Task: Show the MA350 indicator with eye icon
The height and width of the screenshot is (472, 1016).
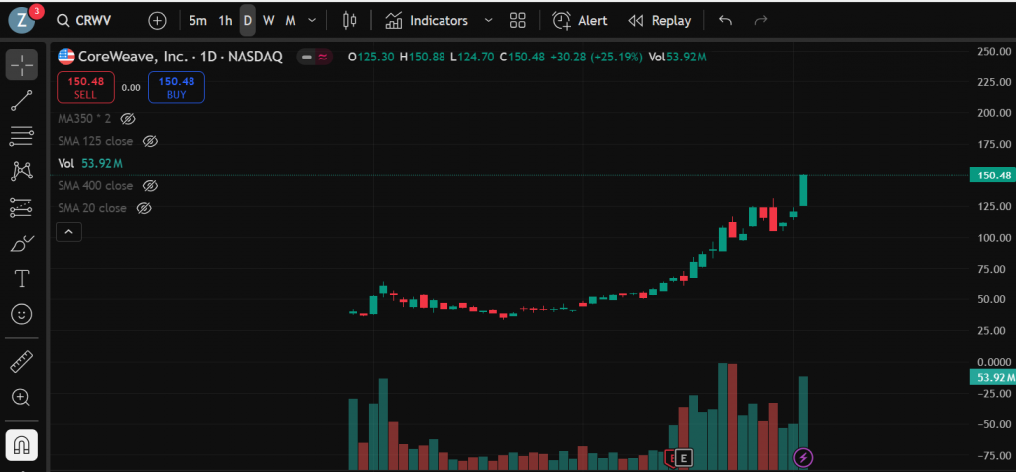Action: point(128,118)
